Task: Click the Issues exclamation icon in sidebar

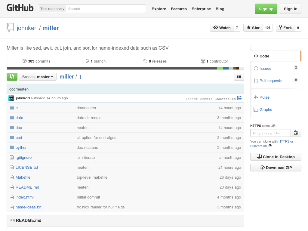Action: (x=256, y=68)
